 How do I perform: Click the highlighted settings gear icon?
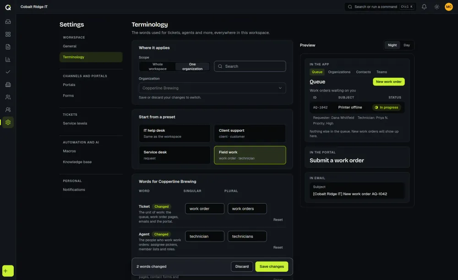click(8, 122)
